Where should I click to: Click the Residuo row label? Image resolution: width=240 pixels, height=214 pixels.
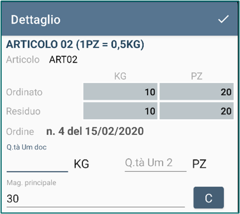click(23, 111)
